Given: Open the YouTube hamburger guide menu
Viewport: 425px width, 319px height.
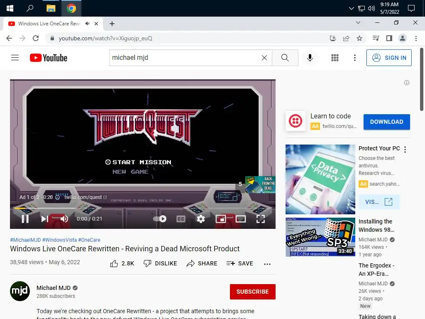Looking at the screenshot, I should point(15,57).
